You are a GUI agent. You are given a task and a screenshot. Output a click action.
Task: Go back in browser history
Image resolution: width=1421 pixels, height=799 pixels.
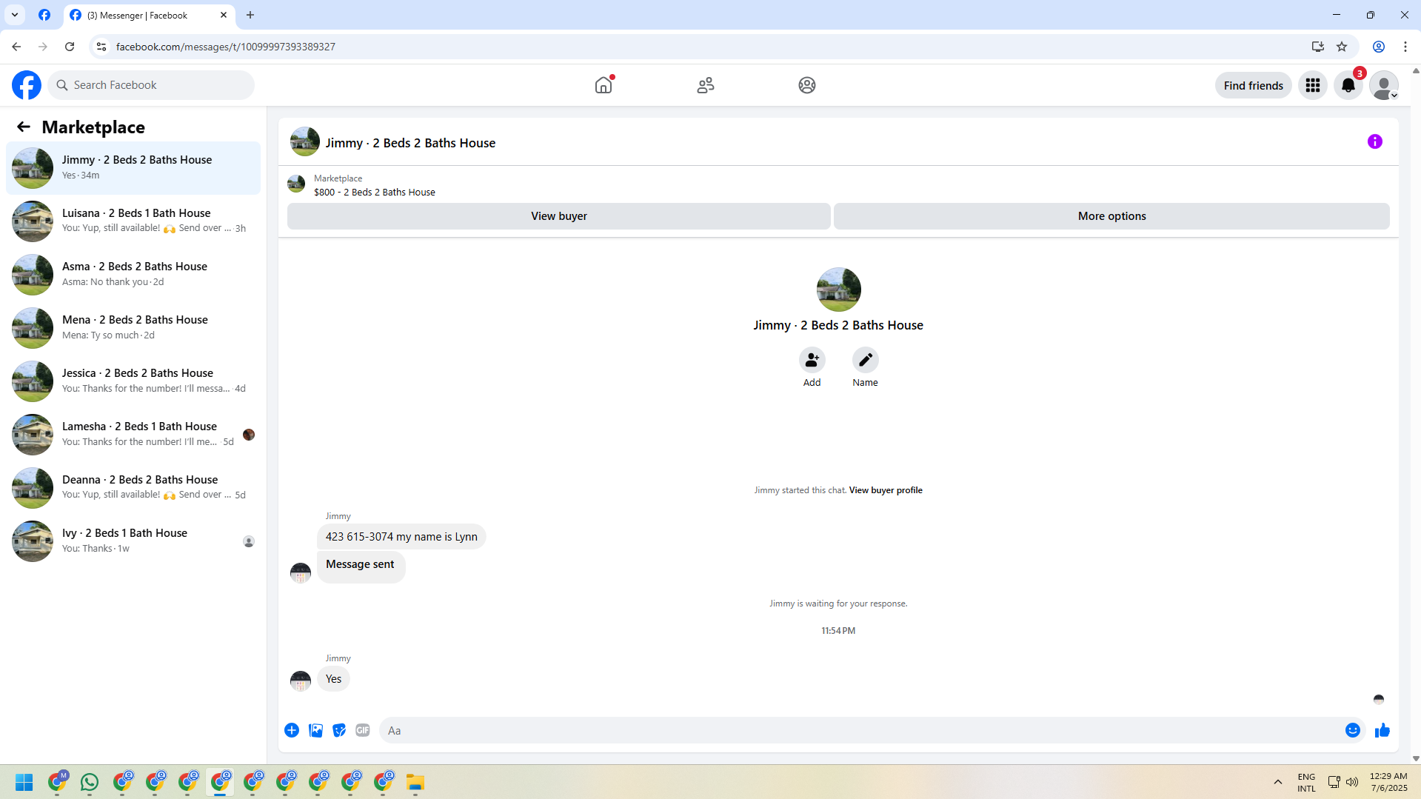(16, 47)
